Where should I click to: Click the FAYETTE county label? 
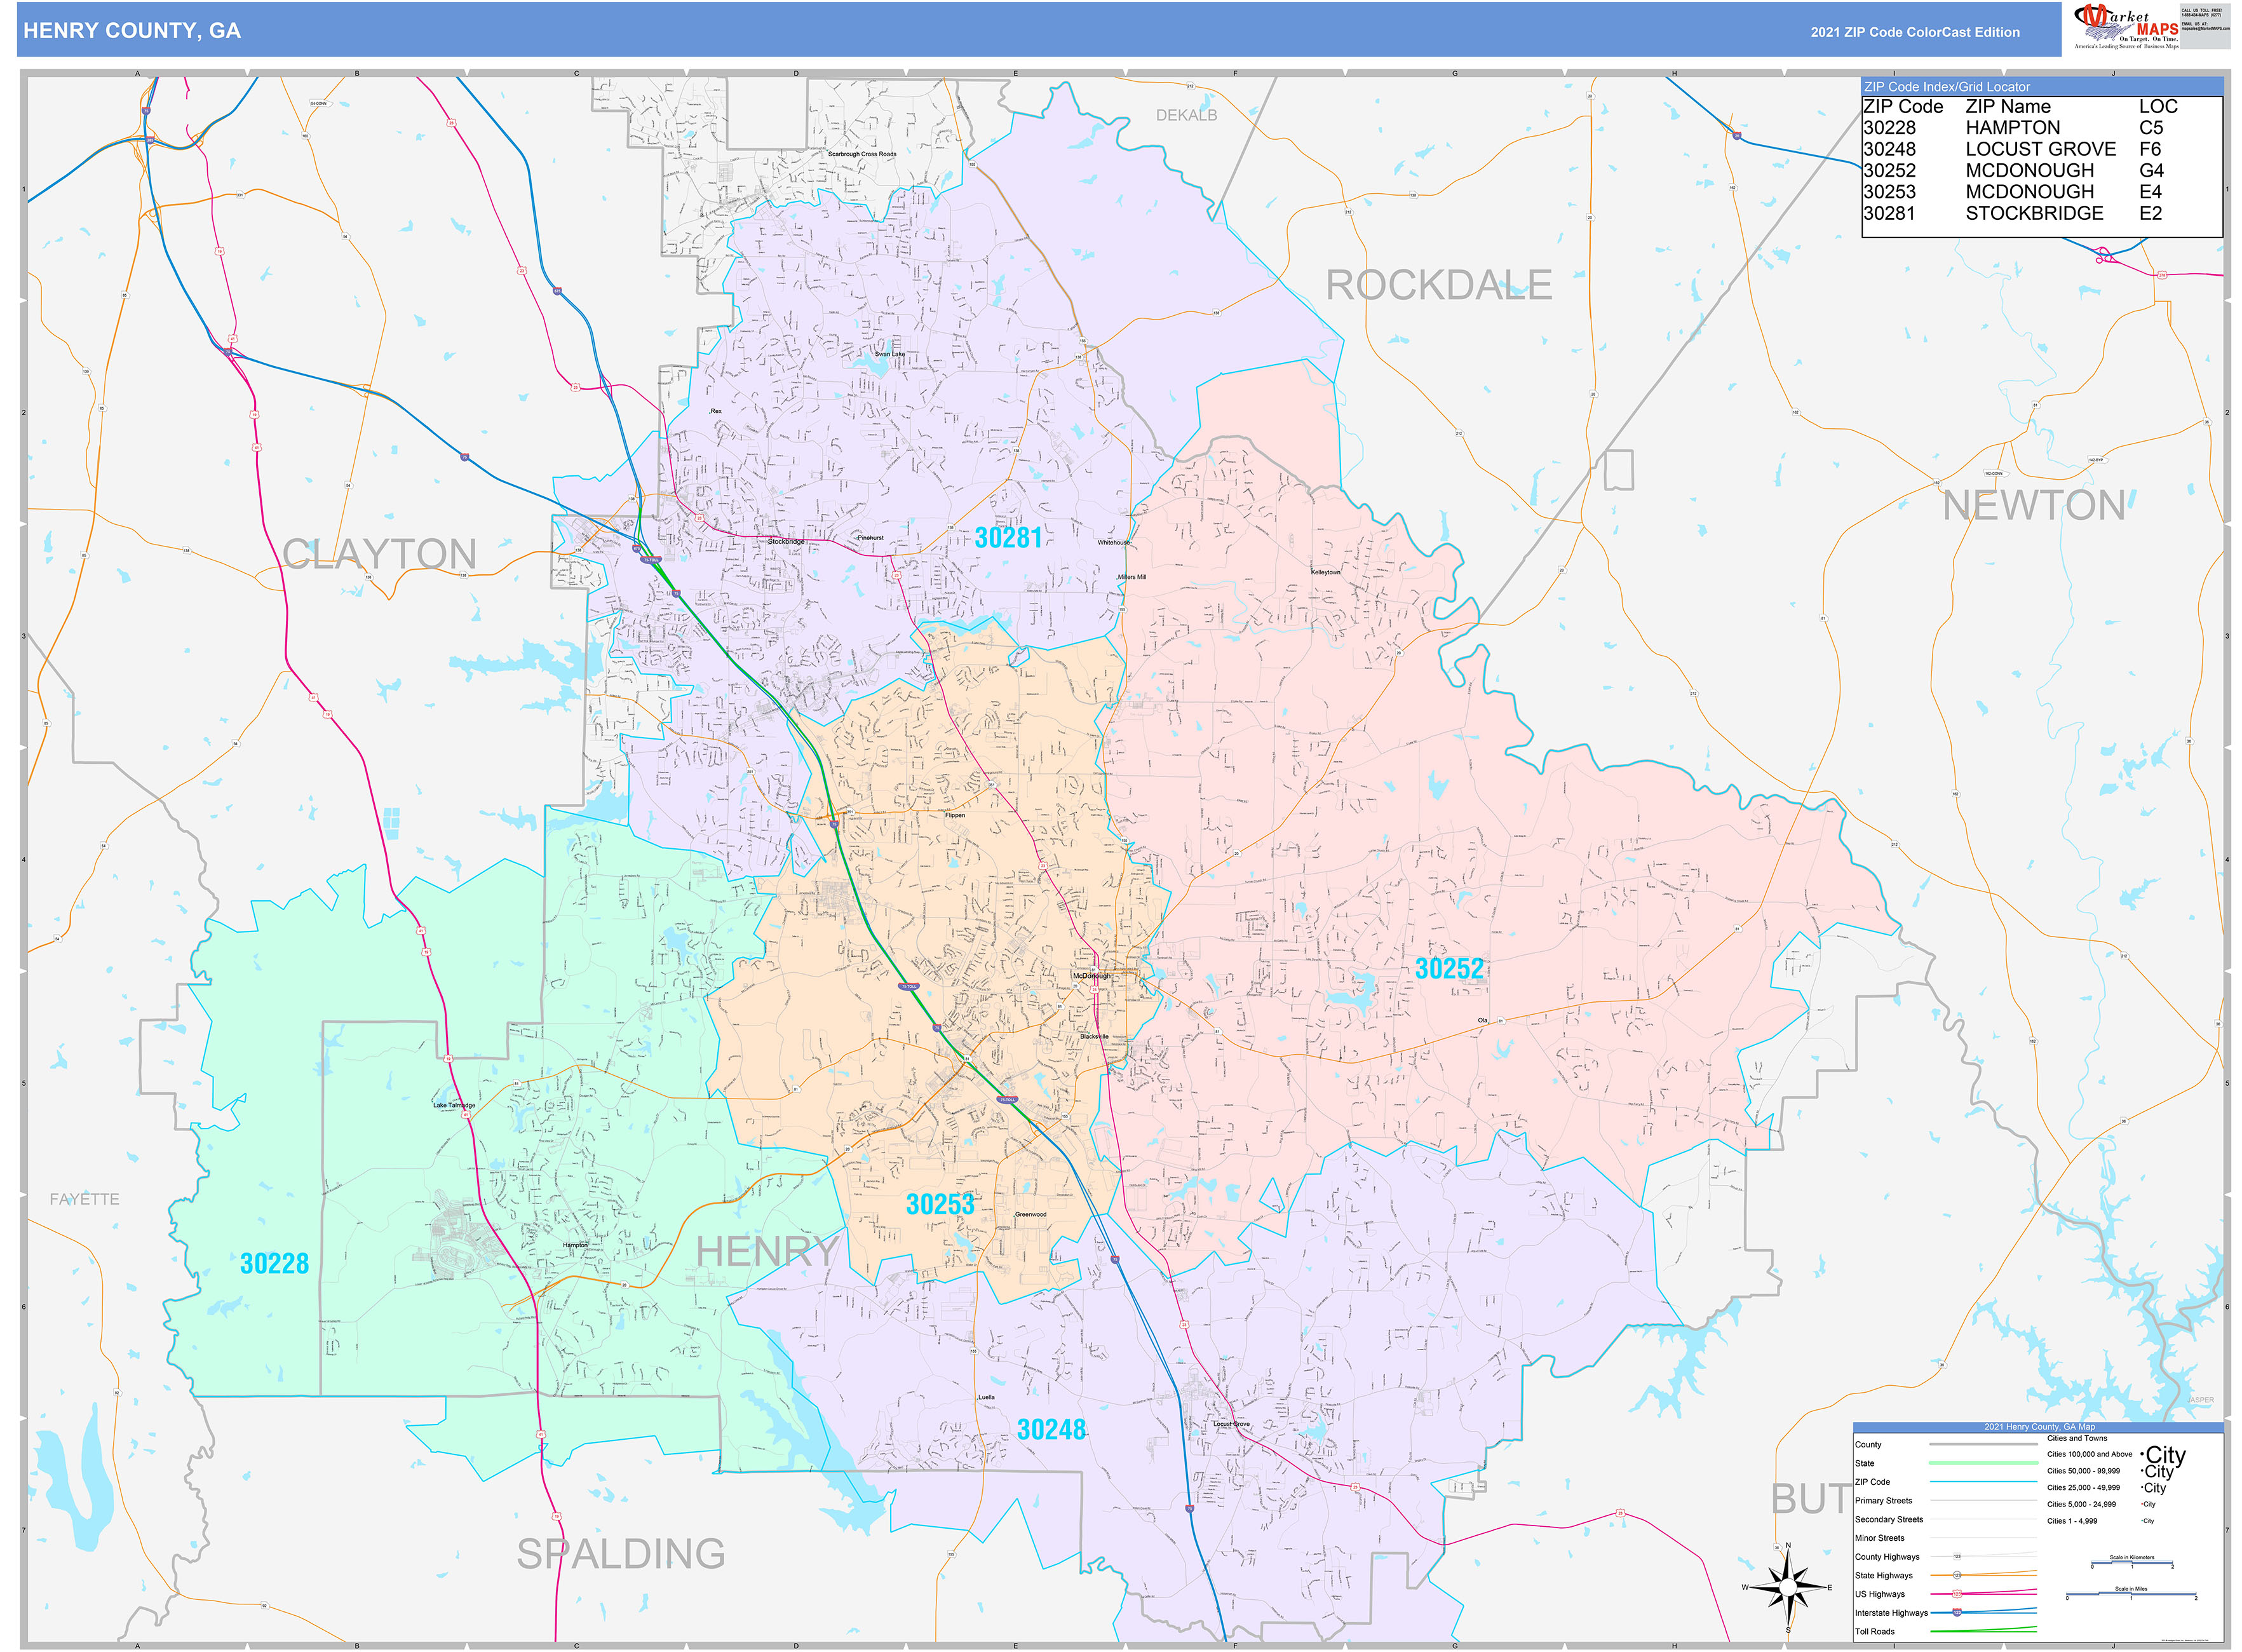point(85,1199)
